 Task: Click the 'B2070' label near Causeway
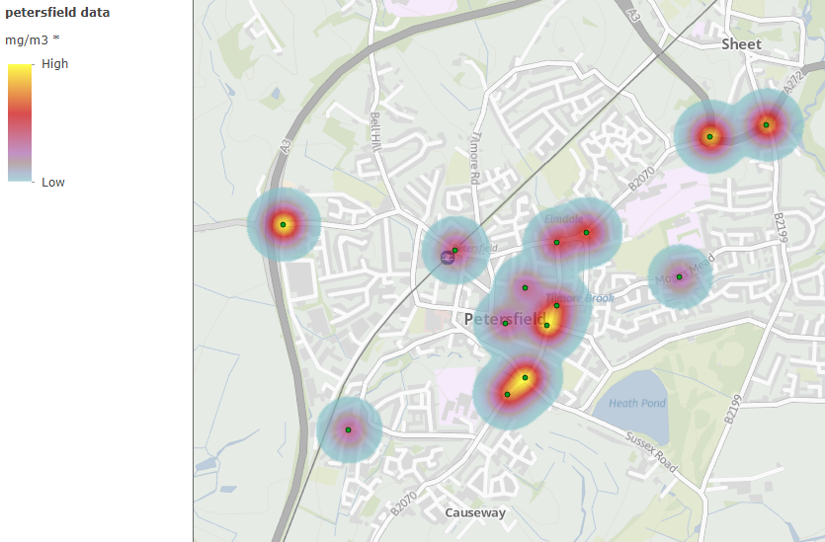[404, 503]
